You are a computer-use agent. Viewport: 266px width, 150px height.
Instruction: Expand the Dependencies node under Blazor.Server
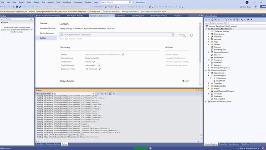(209, 34)
